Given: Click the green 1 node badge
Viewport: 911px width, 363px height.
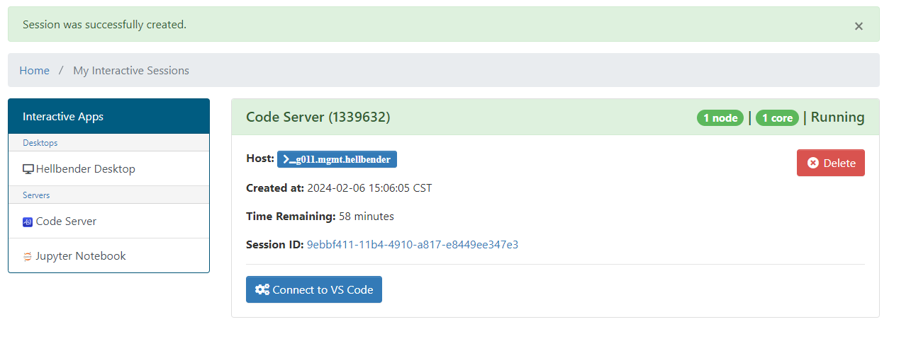Looking at the screenshot, I should [720, 118].
